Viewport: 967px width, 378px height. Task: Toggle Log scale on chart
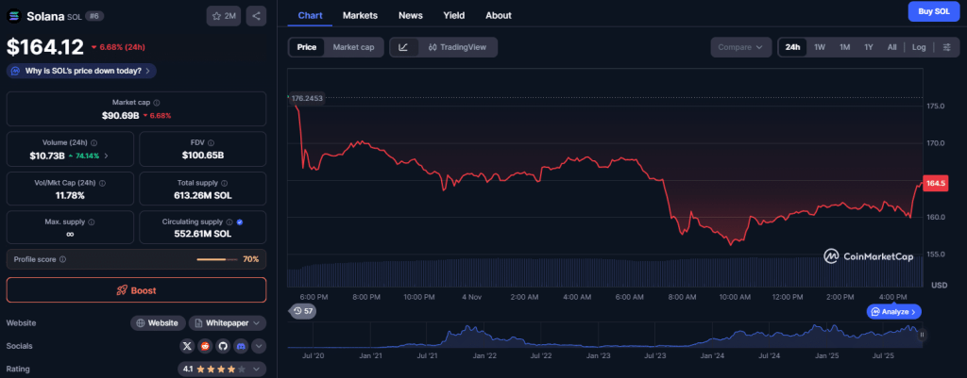[919, 47]
